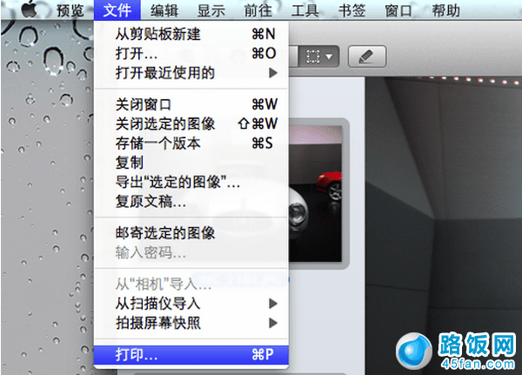Select the car image thumbnail in sidebar

315,193
